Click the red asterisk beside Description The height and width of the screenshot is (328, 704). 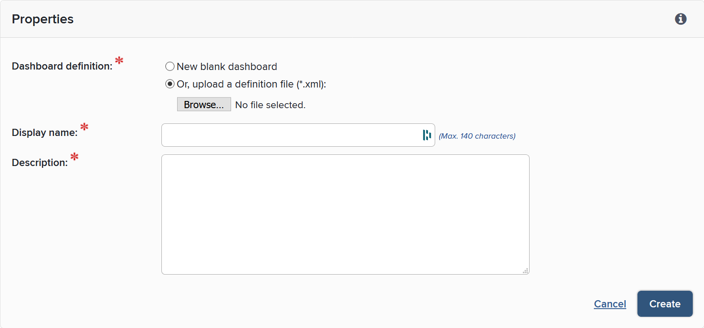(x=75, y=157)
